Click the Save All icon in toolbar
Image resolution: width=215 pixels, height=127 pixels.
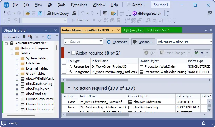click(x=40, y=13)
